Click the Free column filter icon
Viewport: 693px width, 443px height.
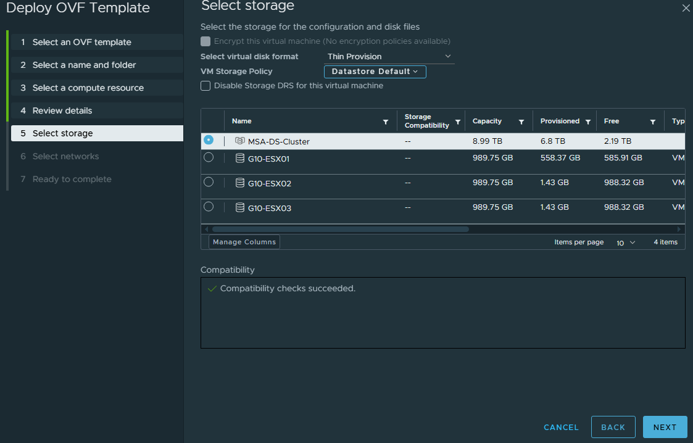(x=652, y=122)
